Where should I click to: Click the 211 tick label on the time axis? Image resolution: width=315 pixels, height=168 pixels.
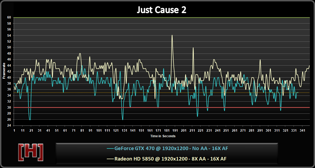click(192, 131)
